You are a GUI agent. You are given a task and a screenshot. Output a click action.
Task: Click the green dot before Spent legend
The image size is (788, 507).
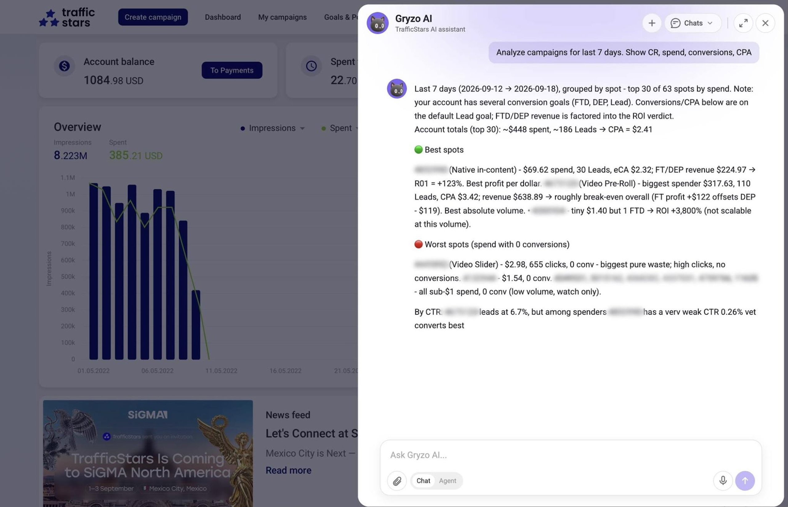click(x=324, y=128)
